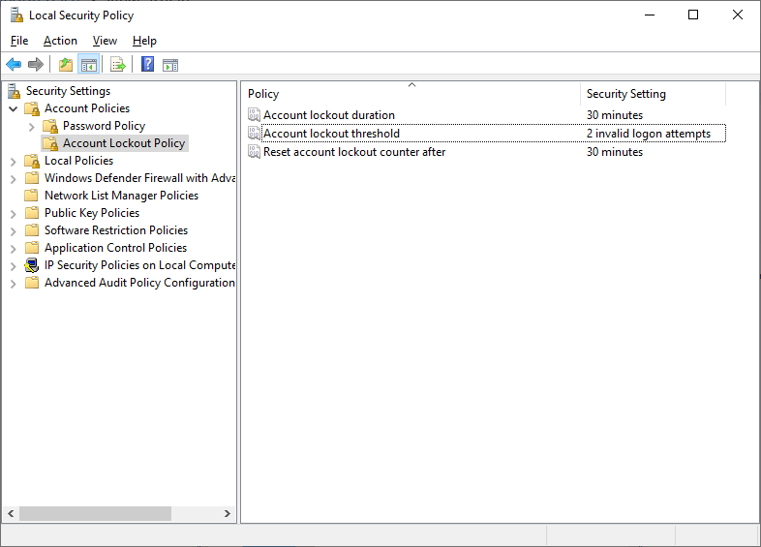Click the Forward arrow toolbar icon
This screenshot has height=547, width=761.
(x=36, y=64)
